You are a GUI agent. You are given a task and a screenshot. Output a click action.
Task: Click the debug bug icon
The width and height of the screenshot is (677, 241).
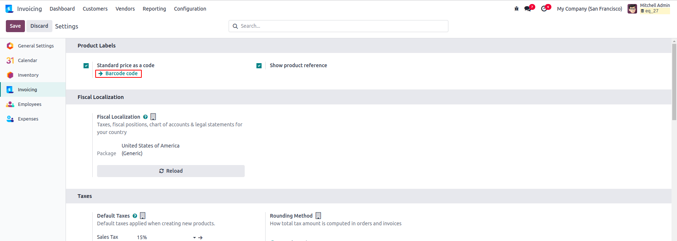tap(517, 9)
